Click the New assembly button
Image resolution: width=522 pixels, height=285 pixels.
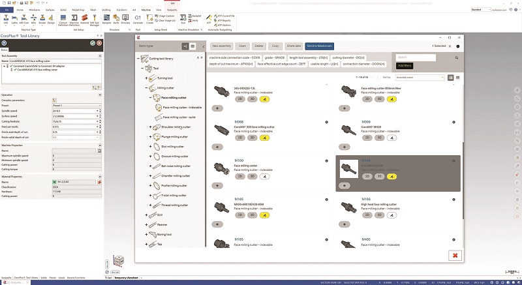tap(221, 46)
